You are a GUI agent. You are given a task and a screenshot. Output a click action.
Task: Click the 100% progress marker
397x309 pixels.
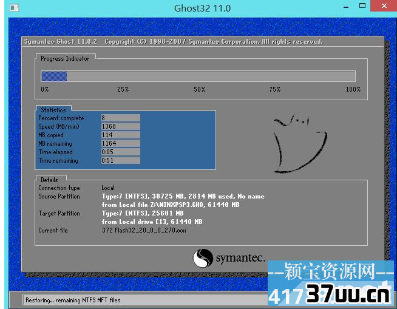pyautogui.click(x=353, y=89)
